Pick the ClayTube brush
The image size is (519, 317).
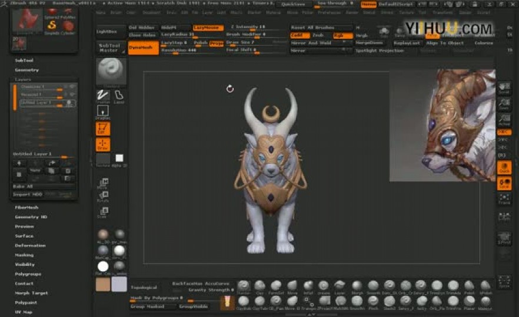pyautogui.click(x=260, y=302)
